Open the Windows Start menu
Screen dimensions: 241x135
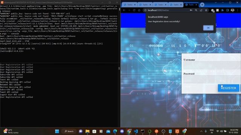pyautogui.click(x=57, y=131)
